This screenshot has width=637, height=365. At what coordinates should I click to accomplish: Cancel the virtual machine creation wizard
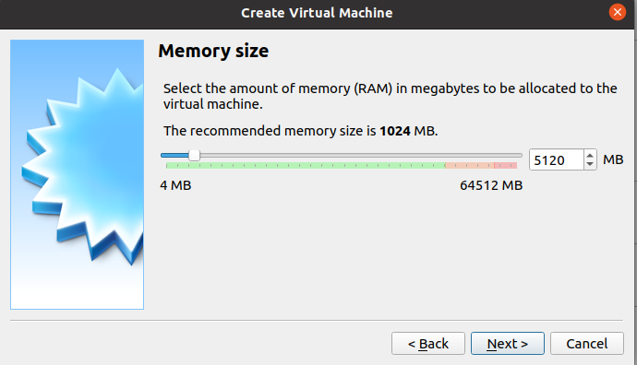587,344
